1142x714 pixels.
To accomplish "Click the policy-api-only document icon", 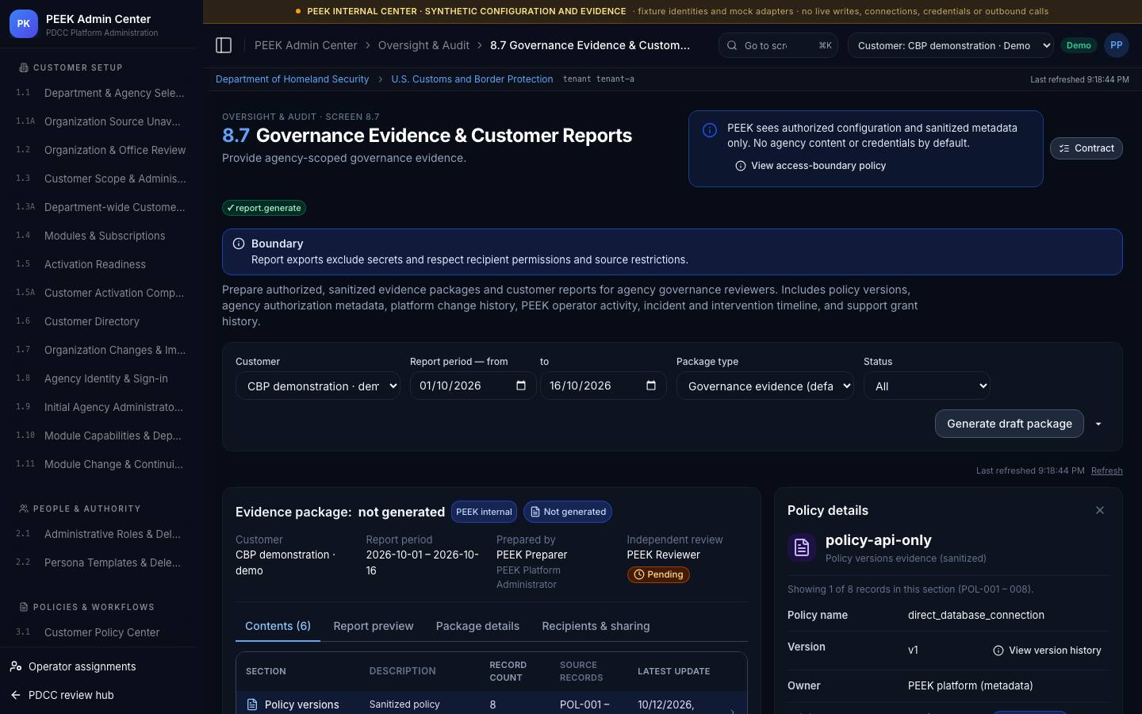I will coord(802,547).
